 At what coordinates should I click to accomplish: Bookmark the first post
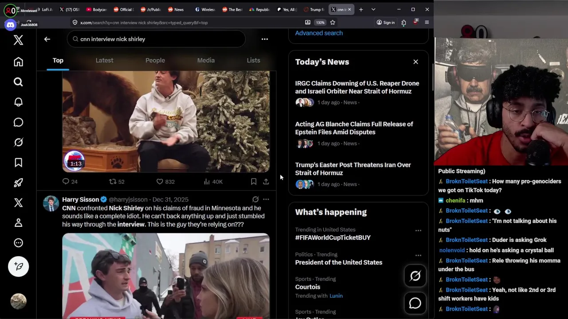pyautogui.click(x=253, y=182)
